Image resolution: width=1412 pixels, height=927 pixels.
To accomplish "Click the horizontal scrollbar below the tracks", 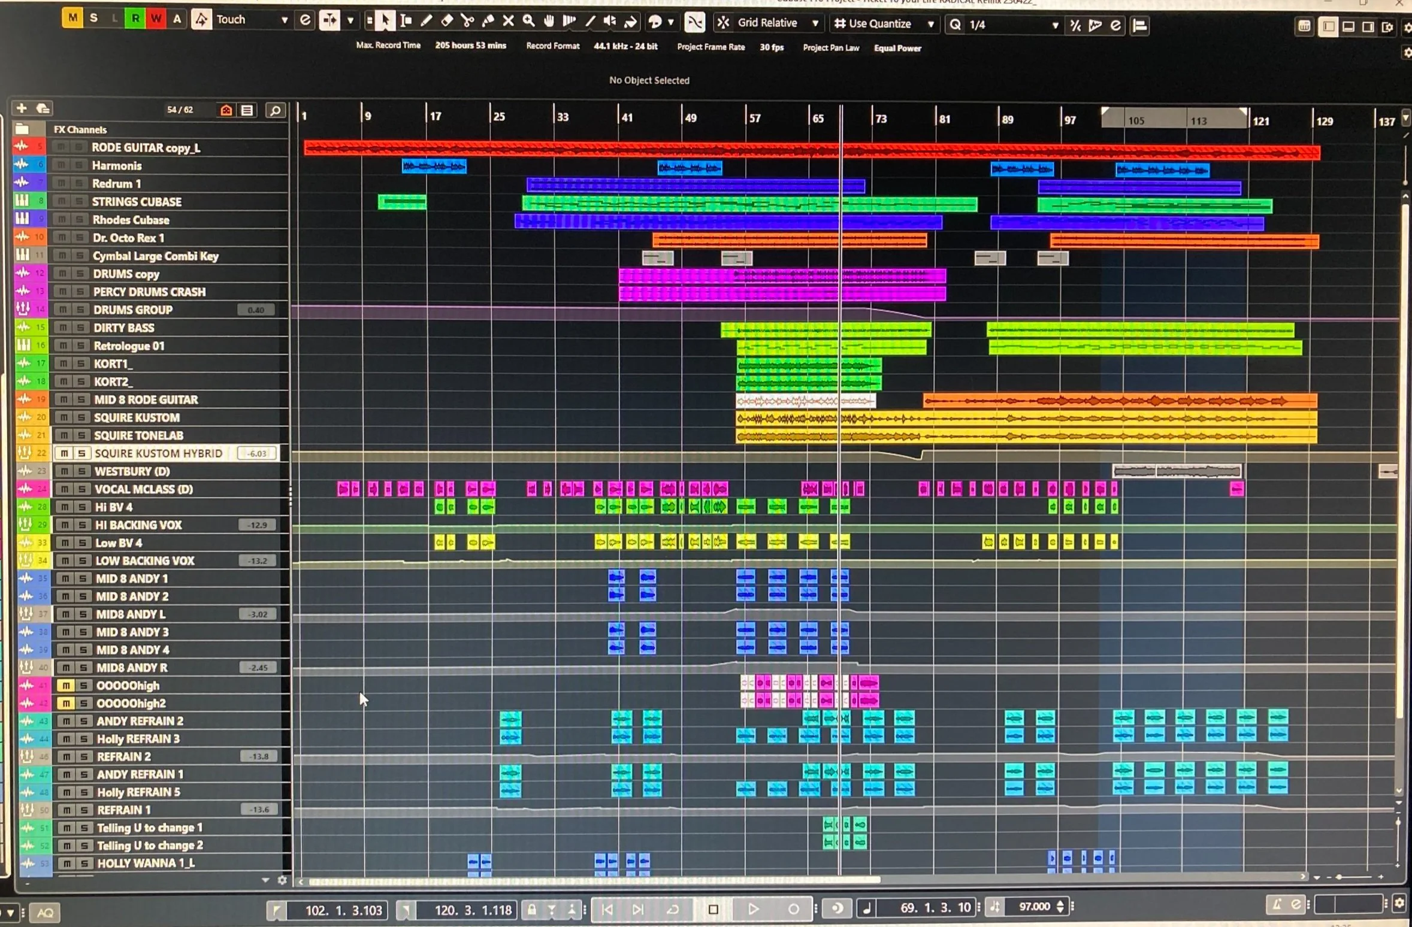I will click(593, 880).
